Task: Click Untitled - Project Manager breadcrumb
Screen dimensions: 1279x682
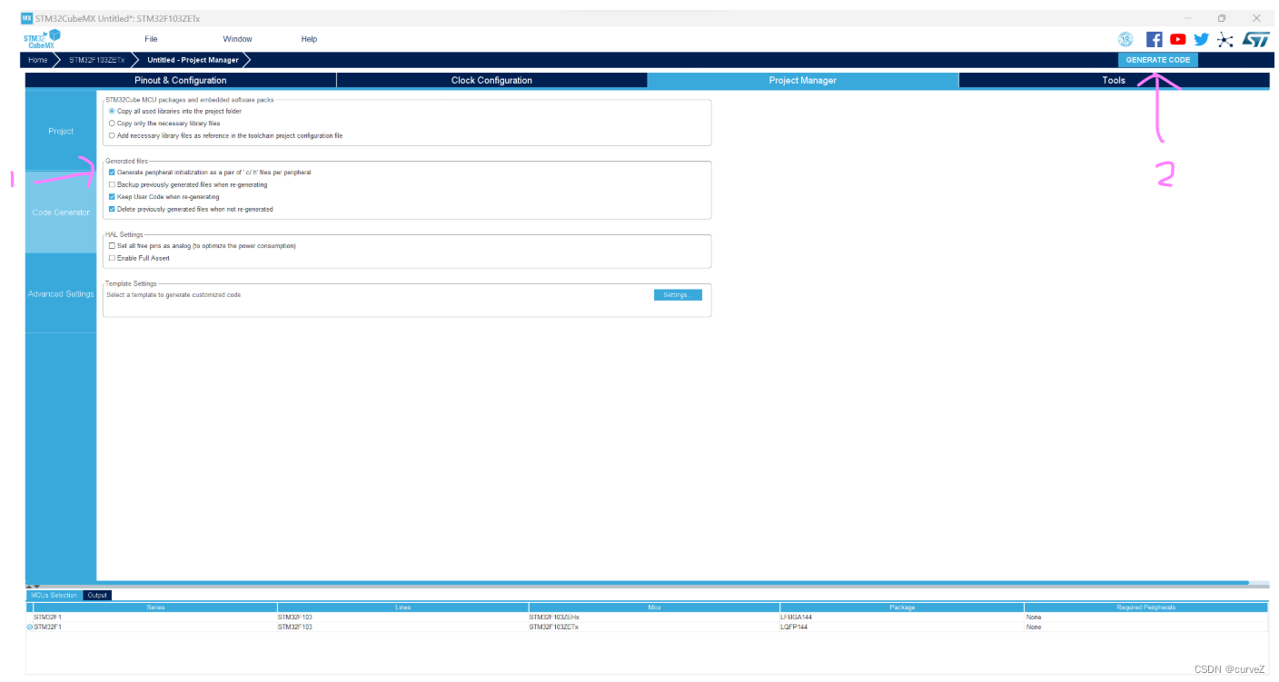Action: click(193, 60)
